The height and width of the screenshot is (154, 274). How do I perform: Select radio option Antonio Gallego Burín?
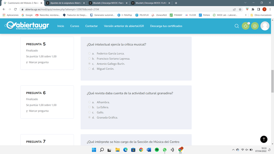click(x=89, y=64)
